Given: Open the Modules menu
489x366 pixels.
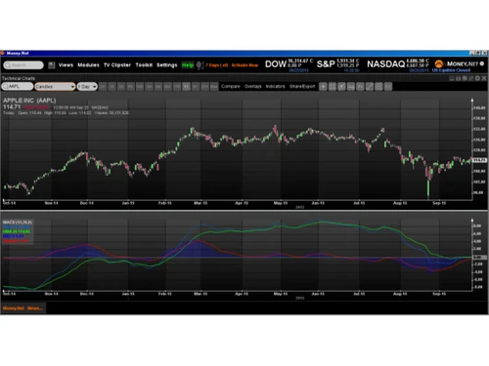Looking at the screenshot, I should 88,65.
